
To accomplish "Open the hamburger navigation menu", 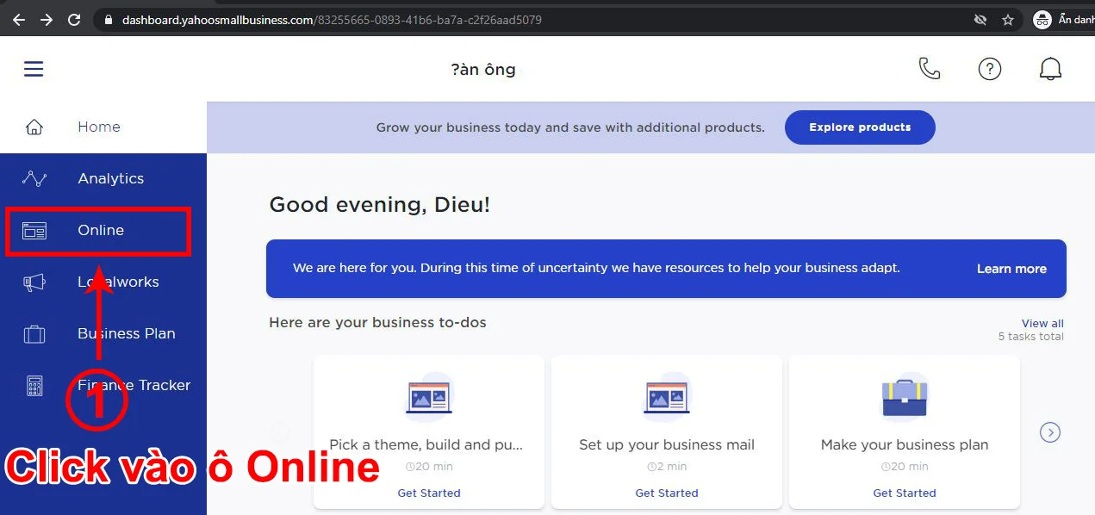I will tap(33, 69).
